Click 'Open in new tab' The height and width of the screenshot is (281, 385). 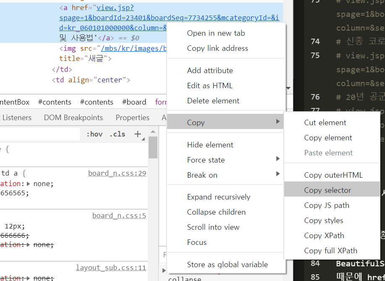click(216, 33)
